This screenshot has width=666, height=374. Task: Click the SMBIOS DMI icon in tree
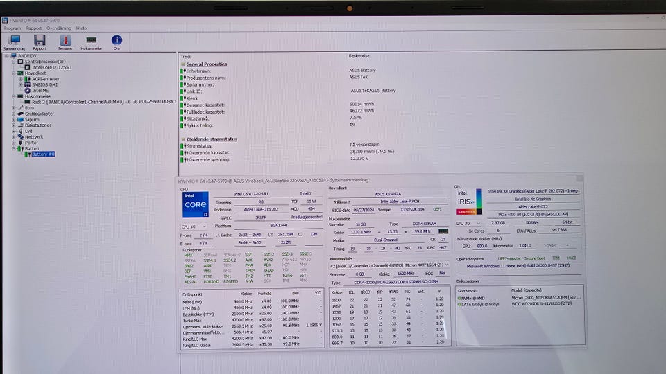[x=27, y=84]
